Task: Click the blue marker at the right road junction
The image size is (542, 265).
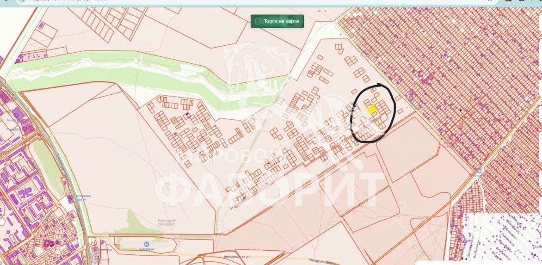Action: tap(480, 171)
